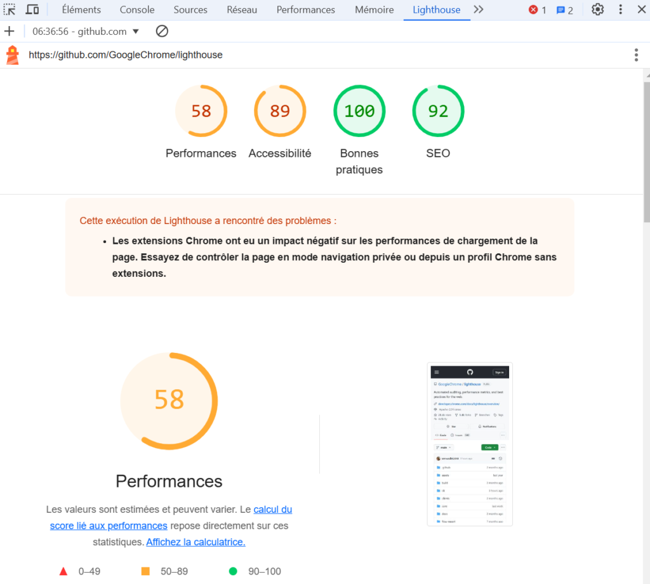650x584 pixels.
Task: Toggle the device toolbar icon
Action: pos(32,10)
